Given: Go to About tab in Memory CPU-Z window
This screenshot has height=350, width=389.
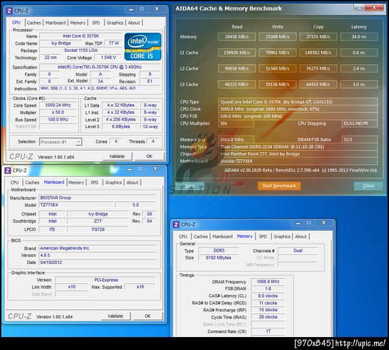Looking at the screenshot, I should (301, 236).
